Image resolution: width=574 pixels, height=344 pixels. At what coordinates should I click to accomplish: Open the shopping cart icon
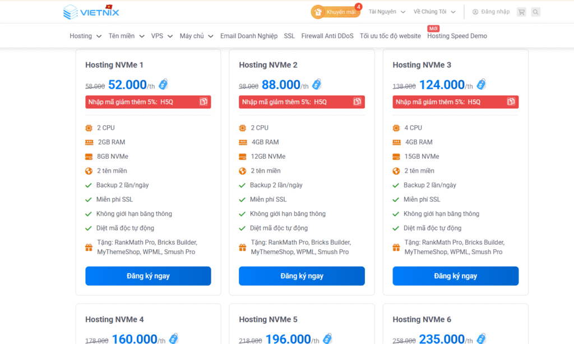click(521, 12)
